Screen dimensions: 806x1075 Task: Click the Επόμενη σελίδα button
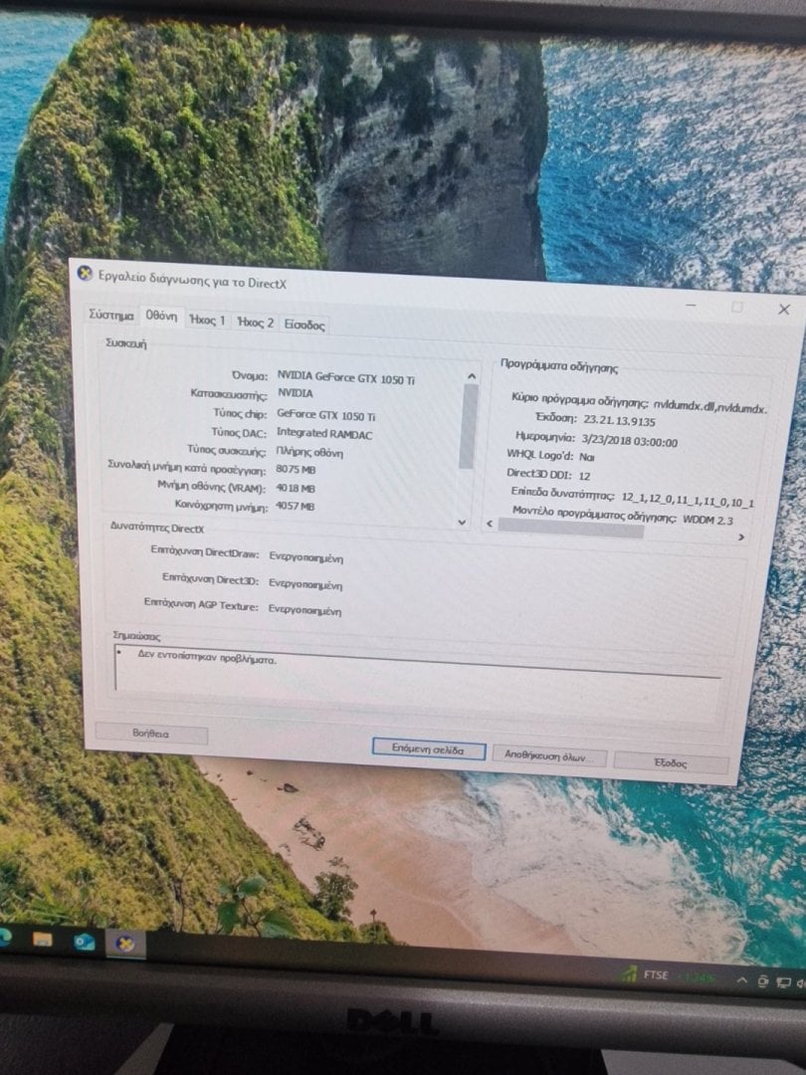[x=428, y=750]
